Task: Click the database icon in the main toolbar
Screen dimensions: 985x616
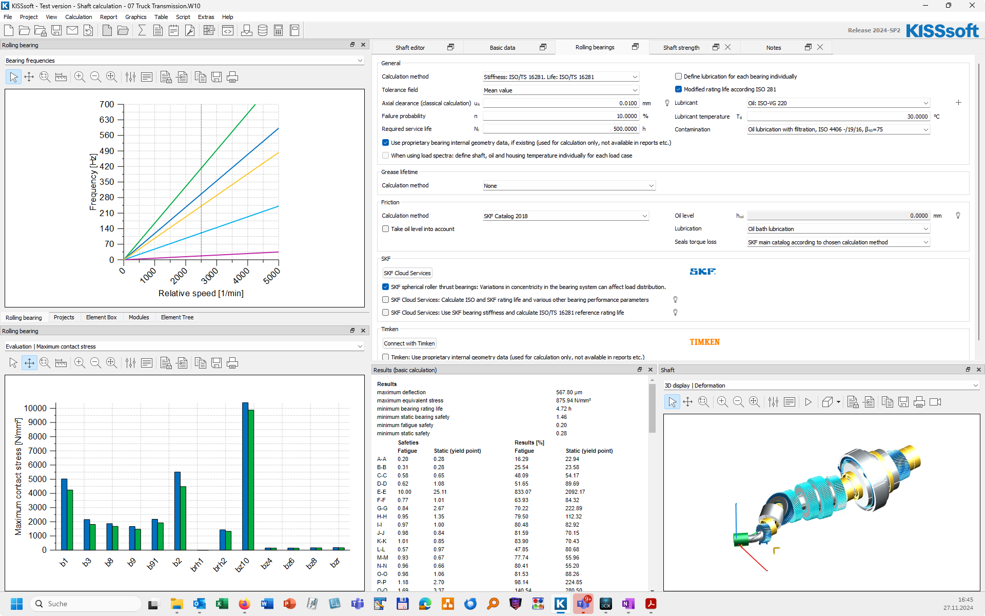Action: click(262, 30)
